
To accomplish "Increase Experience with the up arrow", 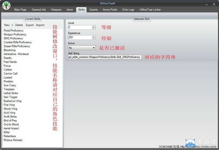I will pyautogui.click(x=94, y=36).
